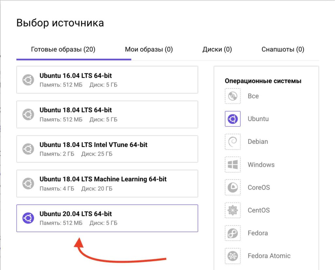Click the Операционные системы heading
This screenshot has height=270, width=335.
pyautogui.click(x=263, y=81)
